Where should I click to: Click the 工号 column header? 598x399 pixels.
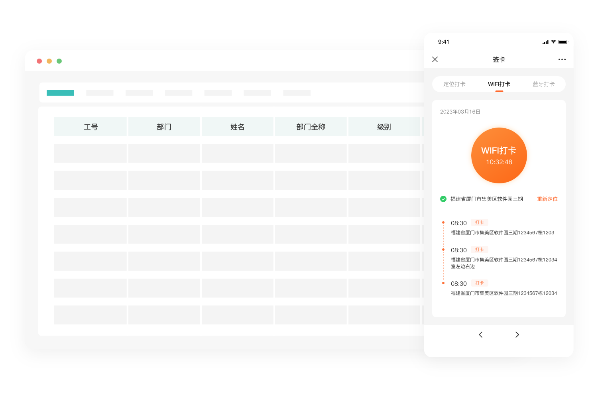(x=90, y=127)
